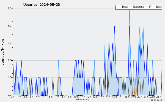Screen dimensions: 165x102
Task: Click the '1.0' y-axis value
Action: click(9, 77)
